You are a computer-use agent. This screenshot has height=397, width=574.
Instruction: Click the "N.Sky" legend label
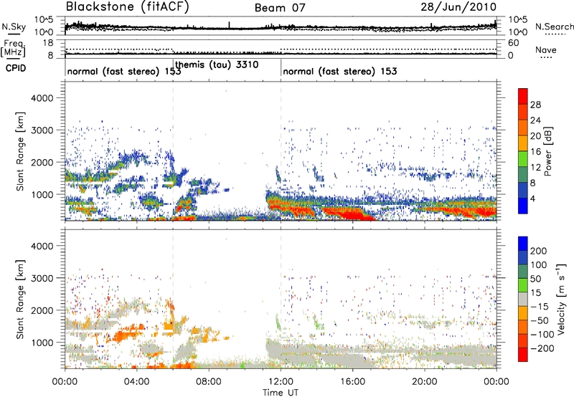coord(14,27)
